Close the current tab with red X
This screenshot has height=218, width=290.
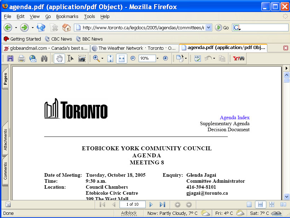pyautogui.click(x=285, y=48)
